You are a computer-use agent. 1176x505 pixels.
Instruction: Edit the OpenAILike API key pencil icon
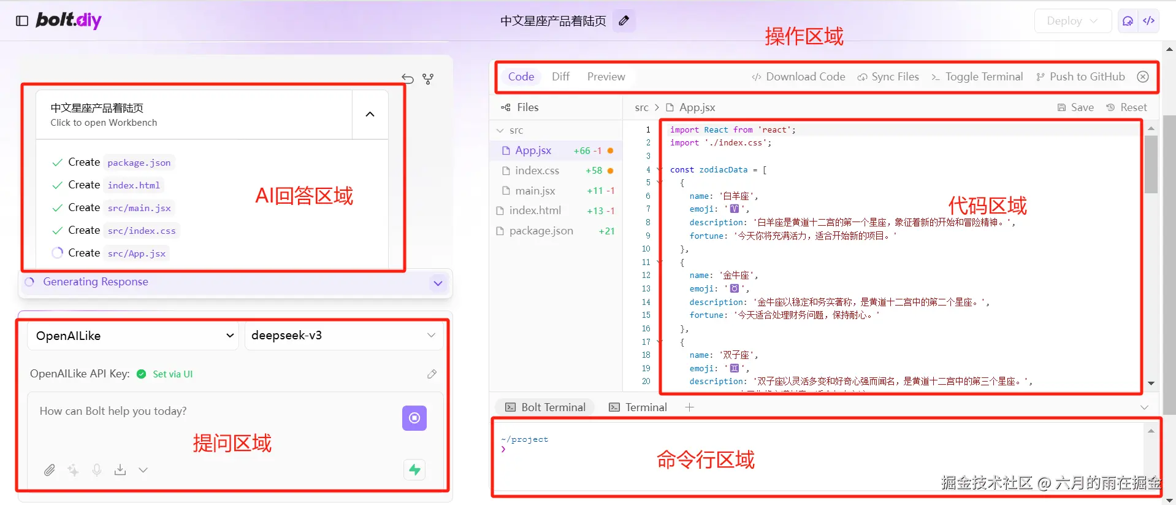coord(432,374)
